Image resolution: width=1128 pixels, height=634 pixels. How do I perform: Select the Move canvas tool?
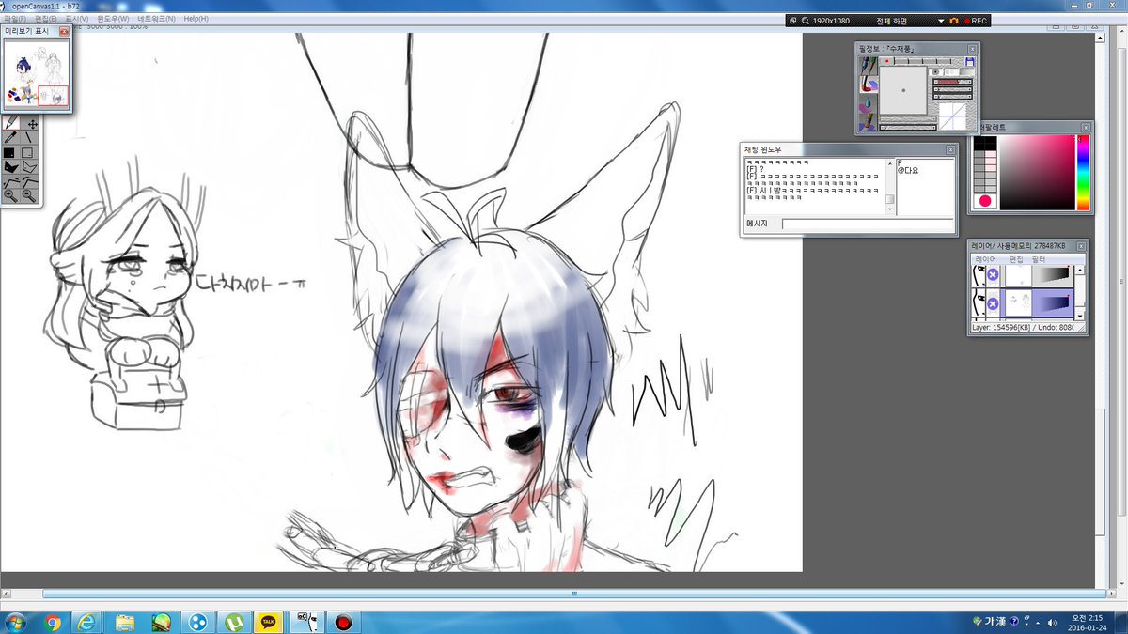[x=32, y=122]
